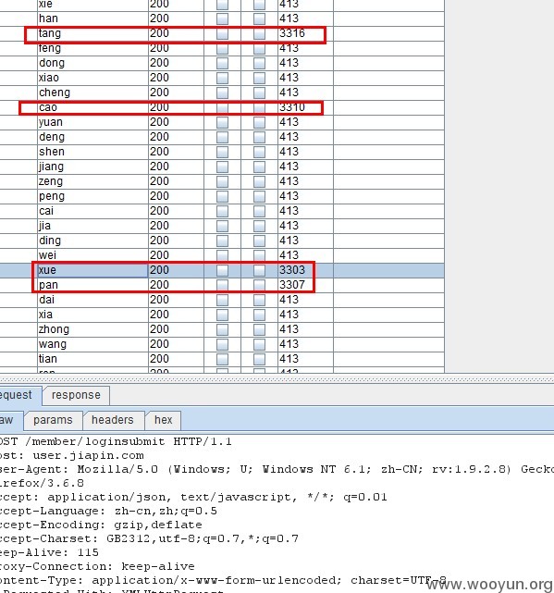This screenshot has width=554, height=593.
Task: Click status 200 in the cheng row
Action: tap(159, 93)
